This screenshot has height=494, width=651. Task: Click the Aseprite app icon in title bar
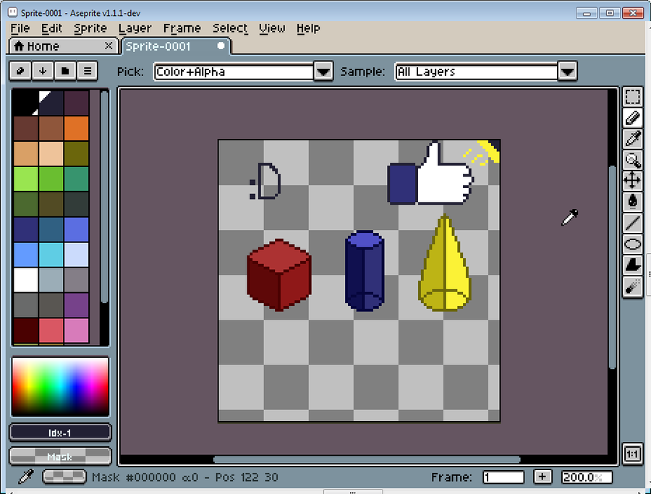13,12
